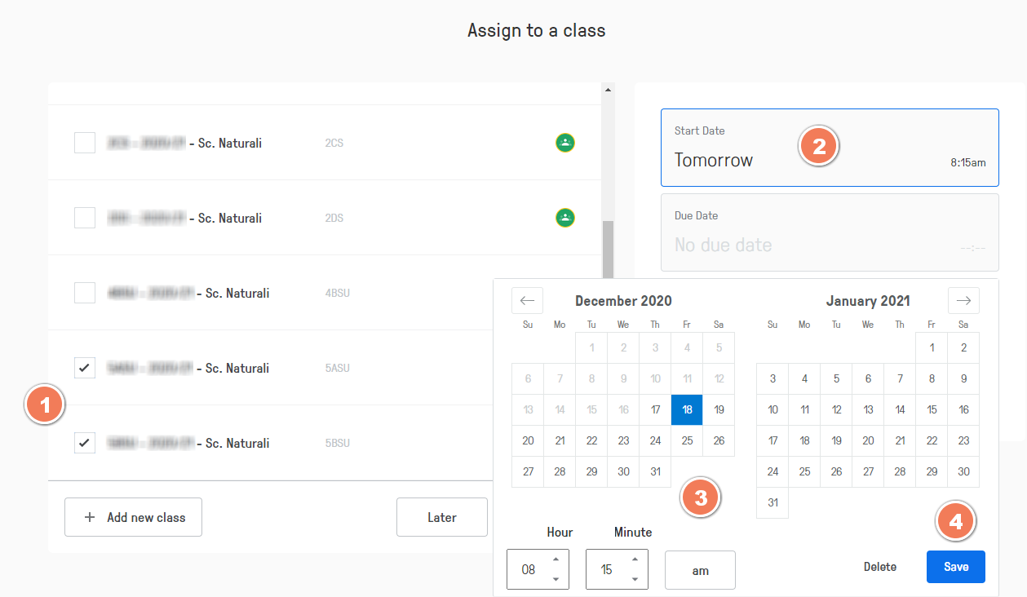The height and width of the screenshot is (597, 1027).
Task: Go to previous month with left arrow
Action: (527, 301)
